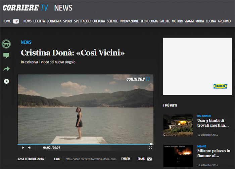Screen dimensions: 235x169
Task: Click the NEWS title beside Corriere TV logo
Action: click(63, 8)
